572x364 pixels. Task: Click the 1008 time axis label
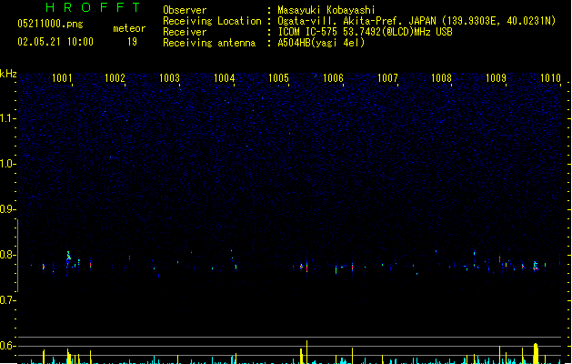441,78
